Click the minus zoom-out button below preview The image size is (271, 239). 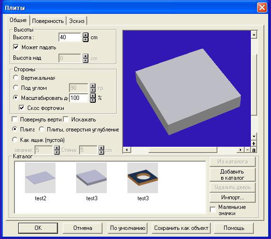coord(248,150)
